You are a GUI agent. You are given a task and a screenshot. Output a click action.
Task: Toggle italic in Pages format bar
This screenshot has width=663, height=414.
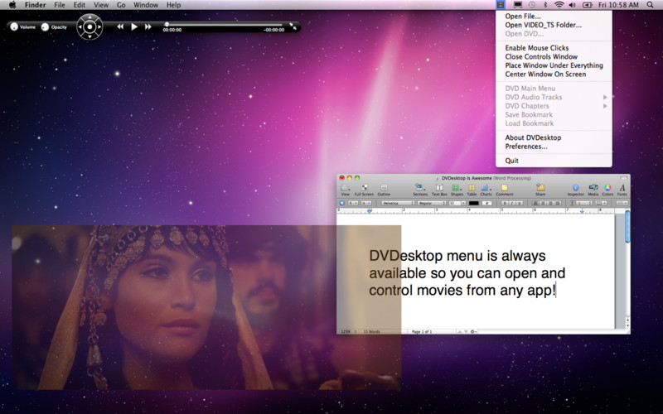pyautogui.click(x=512, y=203)
